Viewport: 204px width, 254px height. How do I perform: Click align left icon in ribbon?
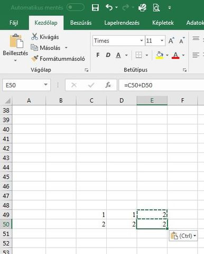click(x=196, y=55)
